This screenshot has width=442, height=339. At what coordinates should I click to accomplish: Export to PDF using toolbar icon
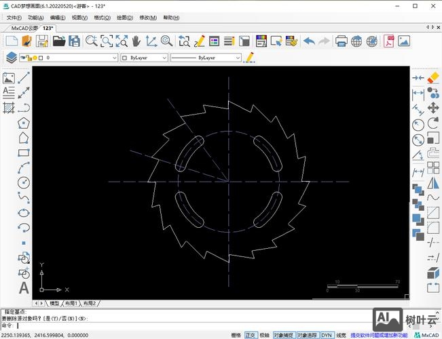[389, 41]
